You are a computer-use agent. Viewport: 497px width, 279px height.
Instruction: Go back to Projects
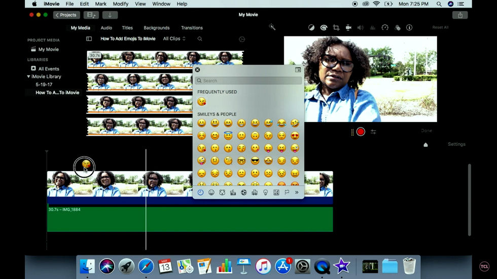point(66,15)
